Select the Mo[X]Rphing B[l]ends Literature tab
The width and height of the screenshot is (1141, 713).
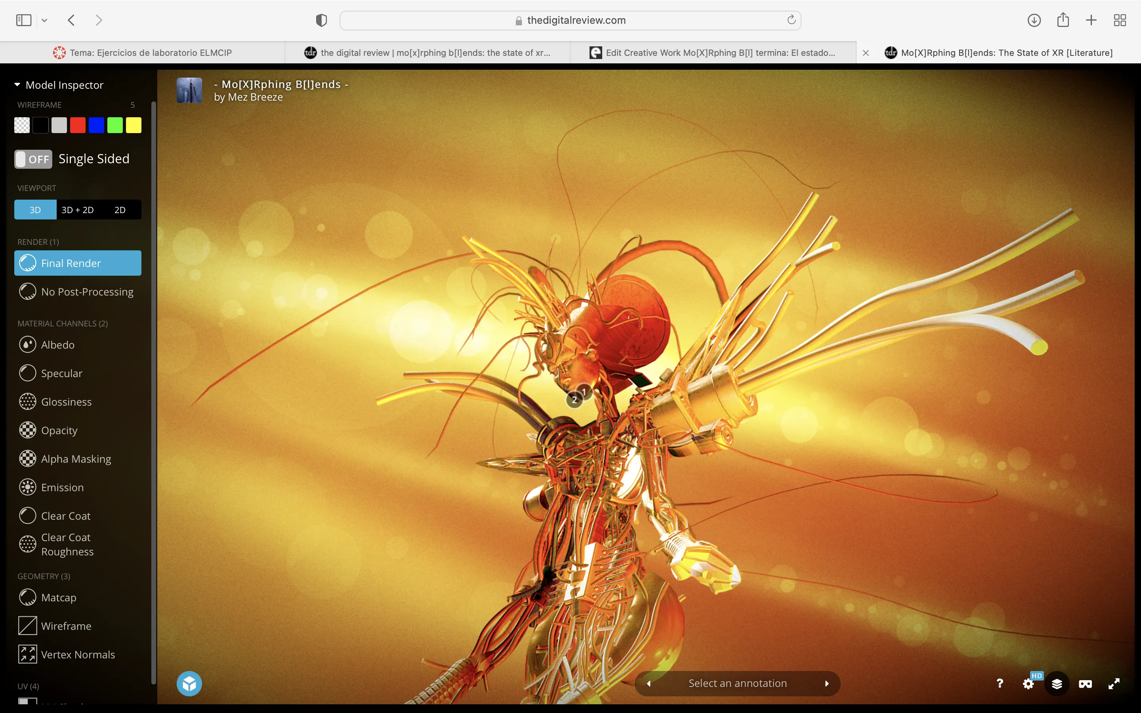tap(998, 53)
